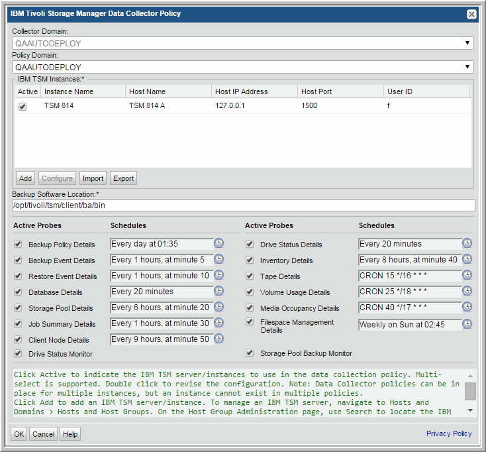Click the Add button for TSM instances
This screenshot has width=486, height=452.
(x=25, y=178)
